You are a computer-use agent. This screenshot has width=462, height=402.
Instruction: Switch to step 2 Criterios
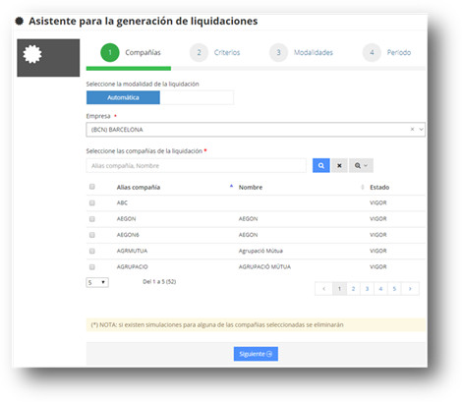pyautogui.click(x=215, y=52)
